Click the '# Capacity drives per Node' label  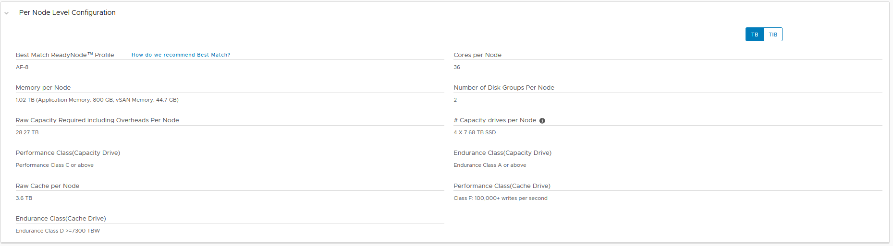tap(495, 120)
